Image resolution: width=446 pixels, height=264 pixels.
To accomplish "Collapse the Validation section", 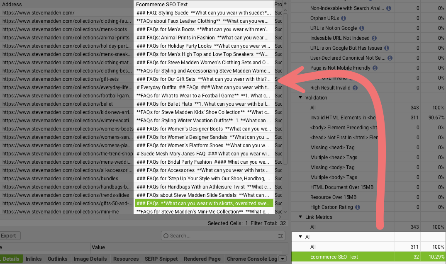I will [300, 98].
